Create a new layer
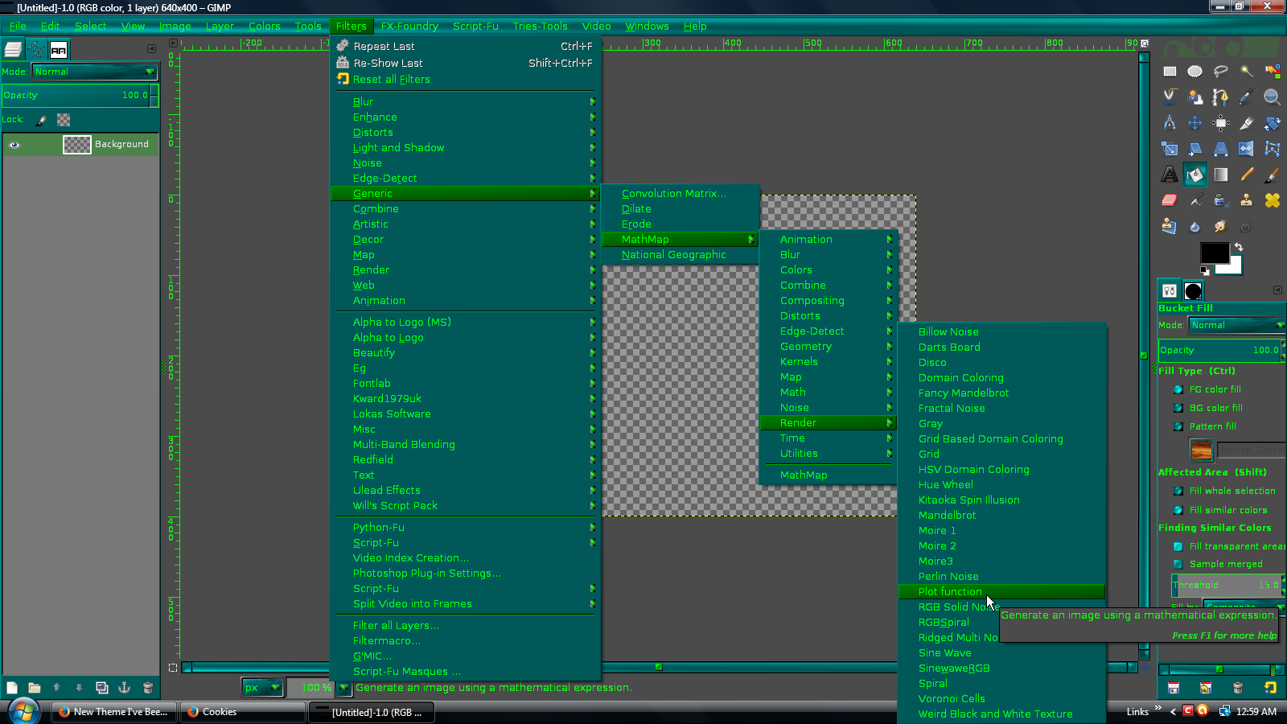This screenshot has height=724, width=1287. pos(12,688)
